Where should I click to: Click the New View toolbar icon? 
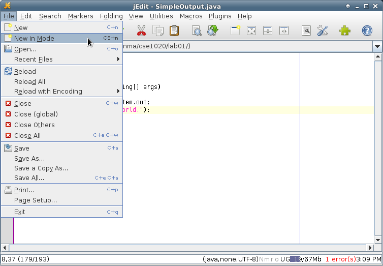coord(236,31)
